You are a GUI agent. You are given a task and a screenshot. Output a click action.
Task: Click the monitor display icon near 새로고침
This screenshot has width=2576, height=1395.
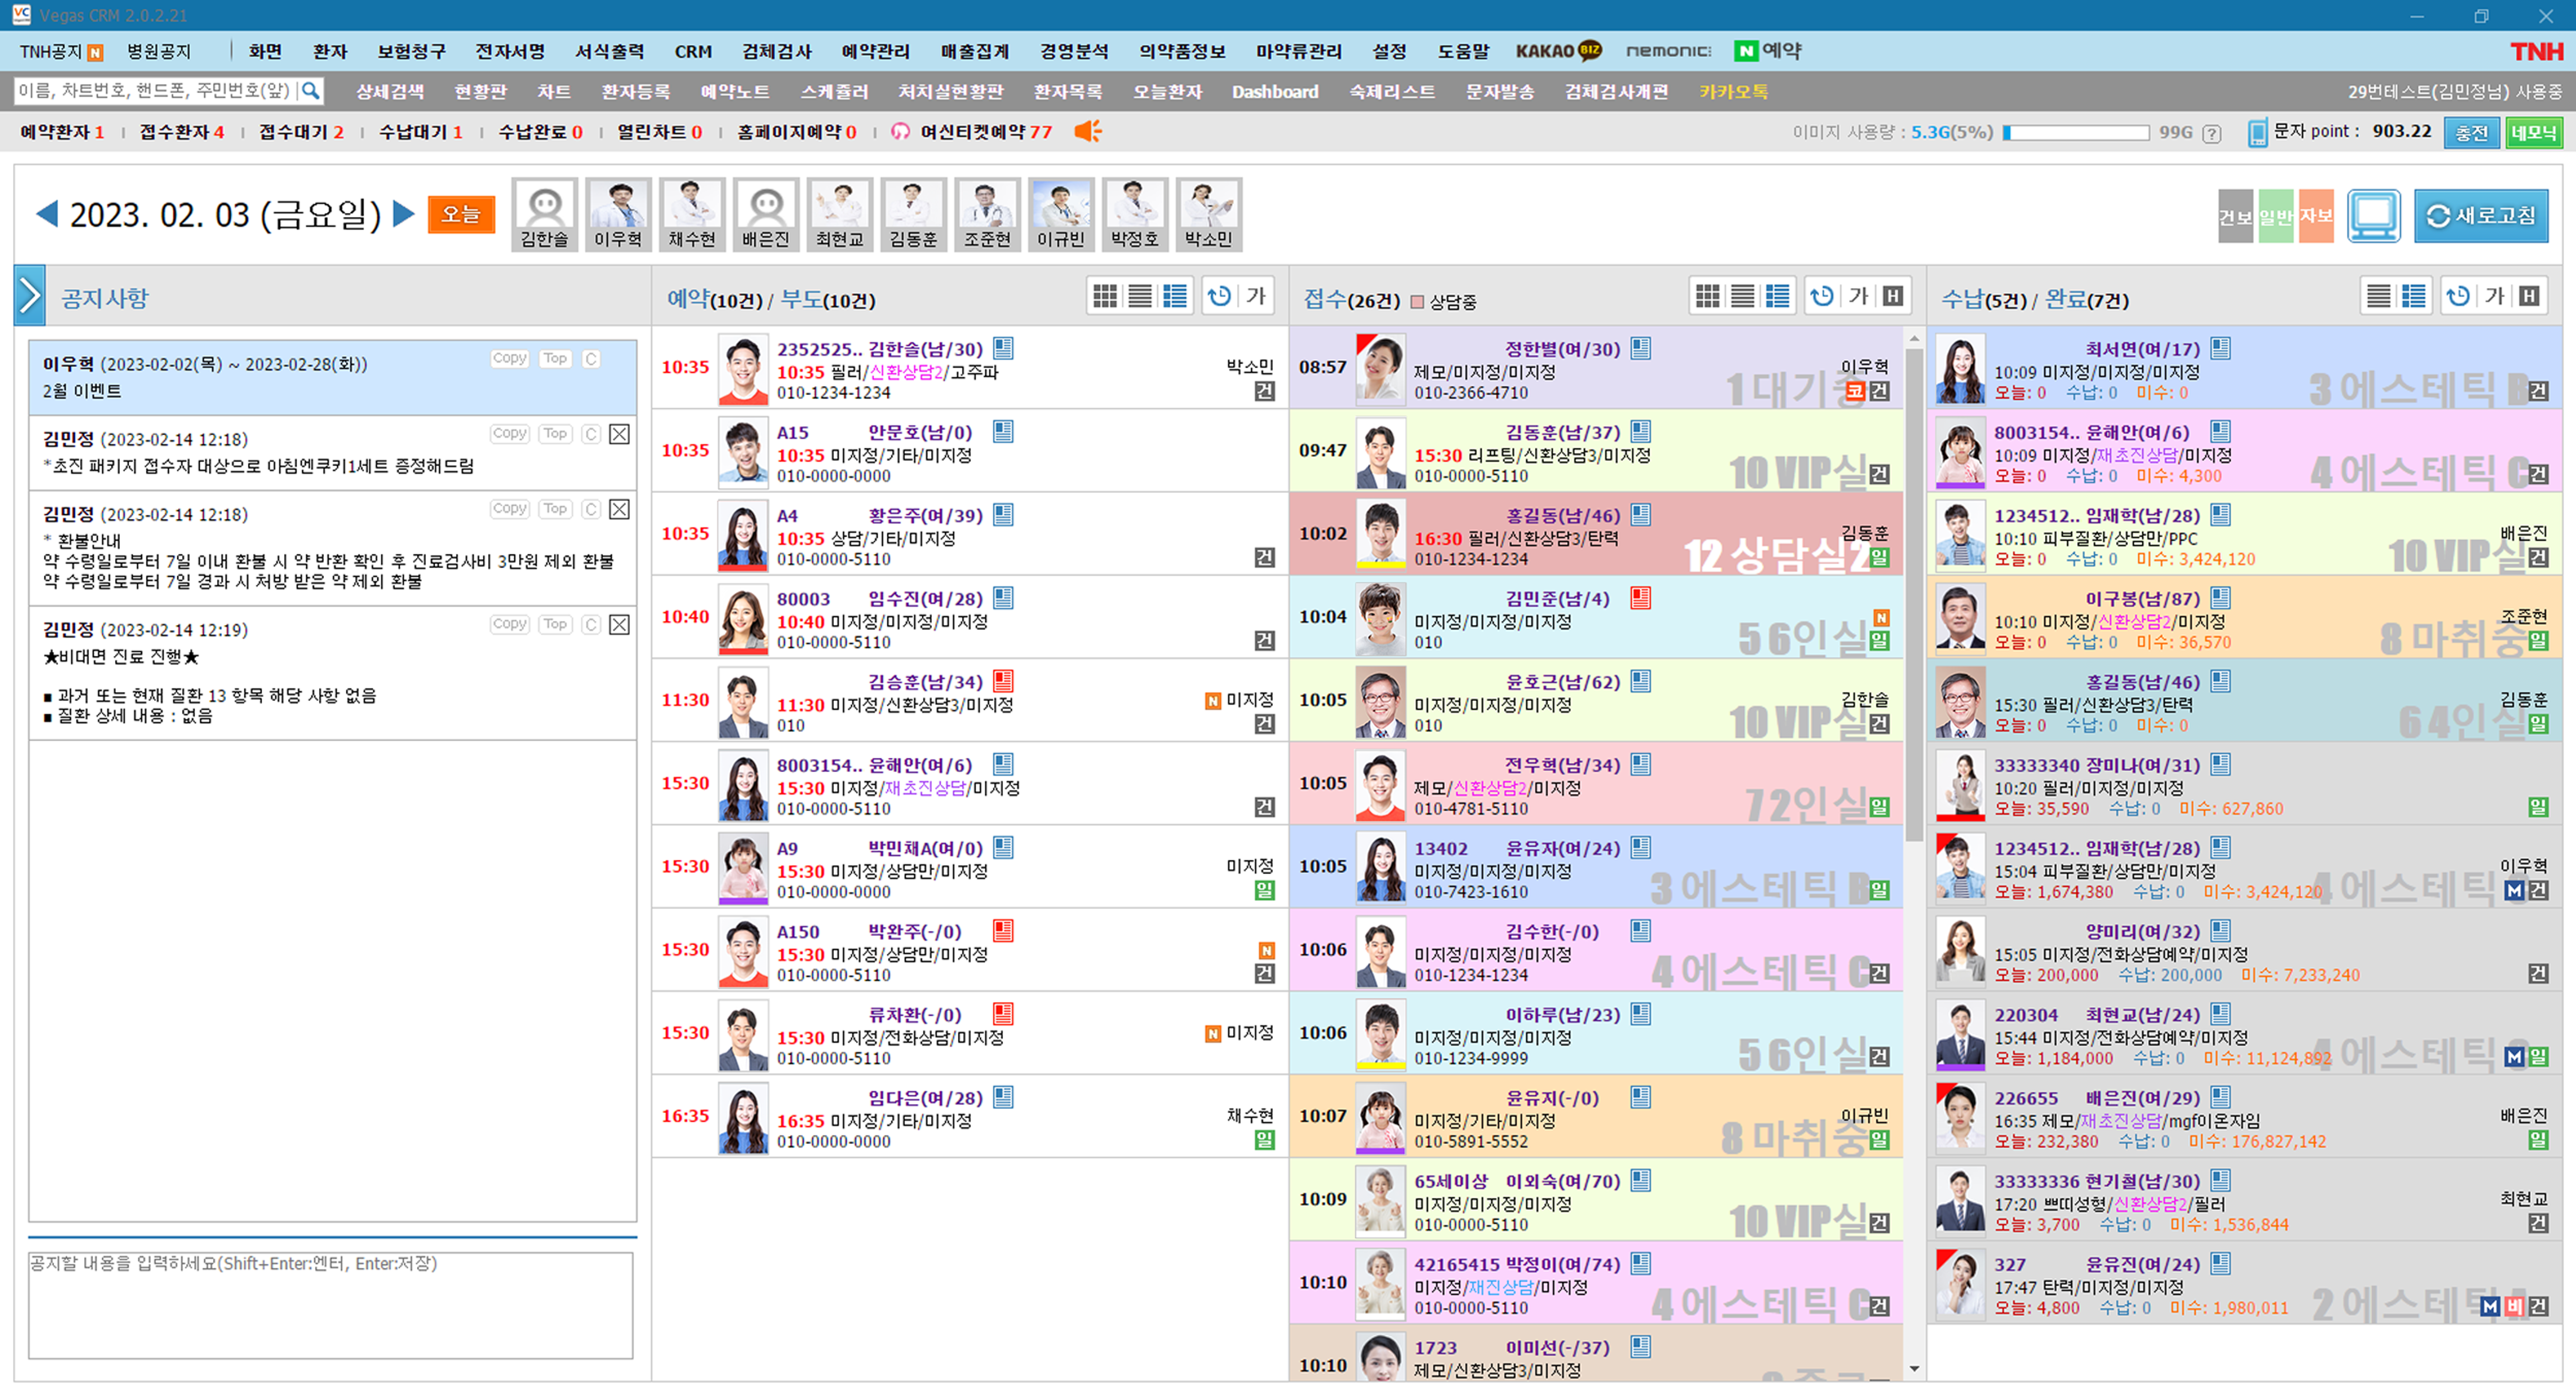pos(2373,215)
